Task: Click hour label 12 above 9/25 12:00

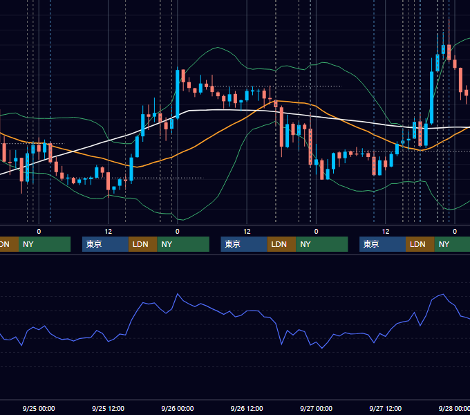Action: pos(109,231)
